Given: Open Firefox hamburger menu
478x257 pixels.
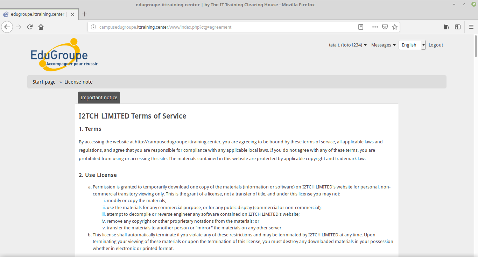Looking at the screenshot, I should [471, 27].
